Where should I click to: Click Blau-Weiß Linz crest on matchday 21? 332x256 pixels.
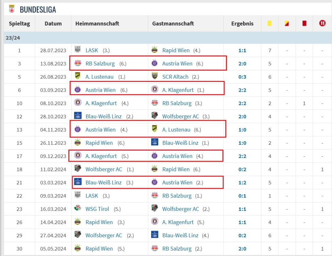[78, 182]
